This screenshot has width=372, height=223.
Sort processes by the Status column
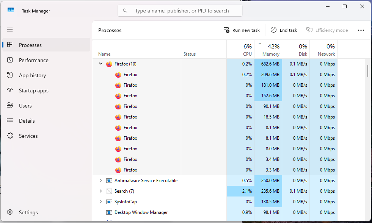[204, 49]
